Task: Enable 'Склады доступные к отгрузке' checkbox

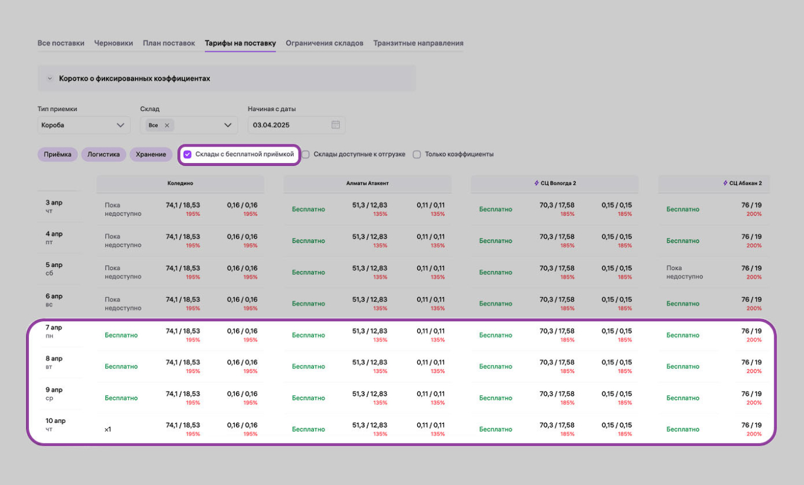Action: coord(306,154)
